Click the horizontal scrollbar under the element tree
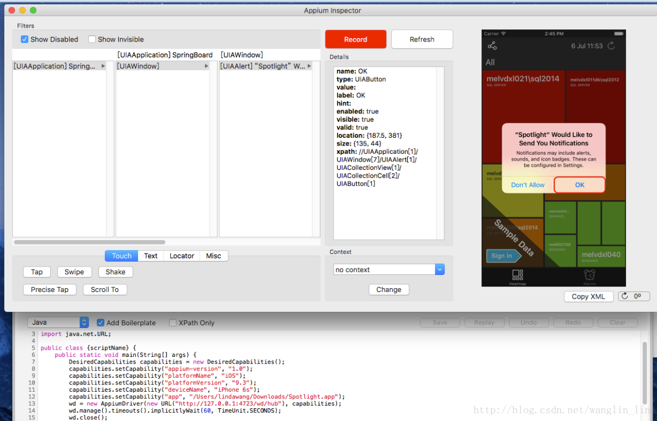The image size is (657, 421). pyautogui.click(x=90, y=242)
